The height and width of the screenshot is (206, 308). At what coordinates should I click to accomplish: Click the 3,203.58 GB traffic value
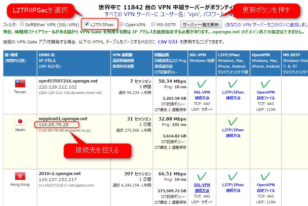[x=174, y=98]
